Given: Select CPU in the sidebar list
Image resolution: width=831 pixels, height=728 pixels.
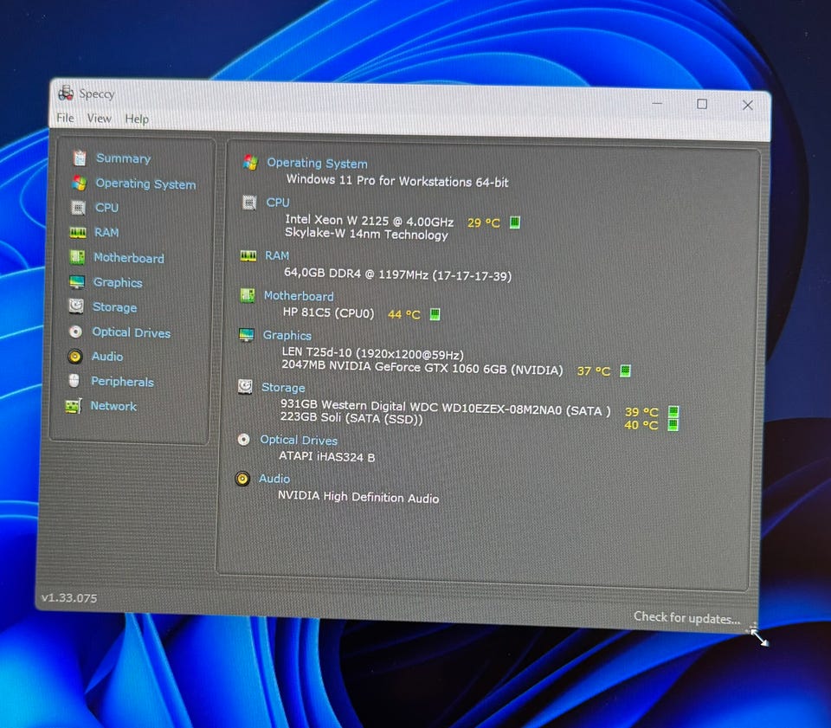Looking at the screenshot, I should coord(106,208).
